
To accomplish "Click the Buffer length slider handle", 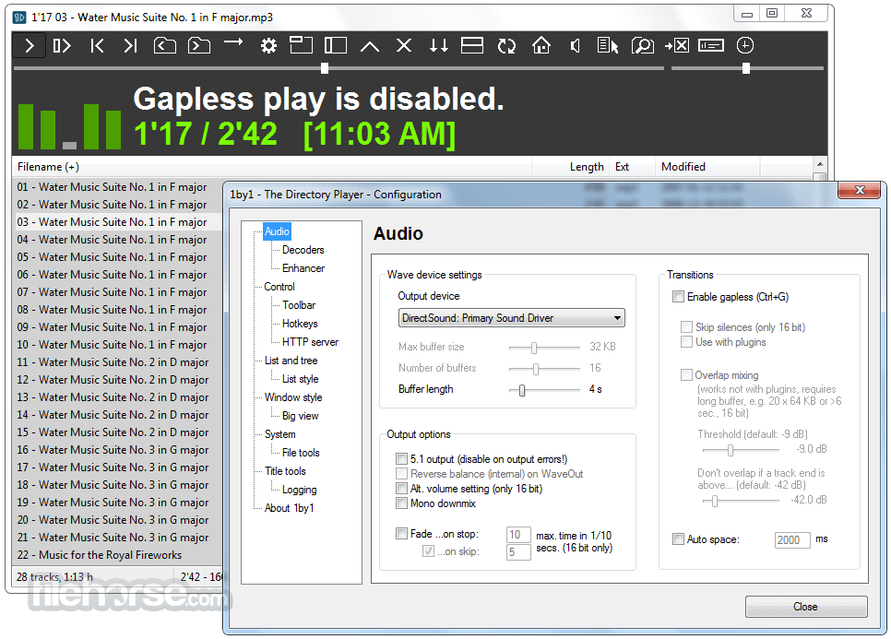I will click(x=522, y=390).
